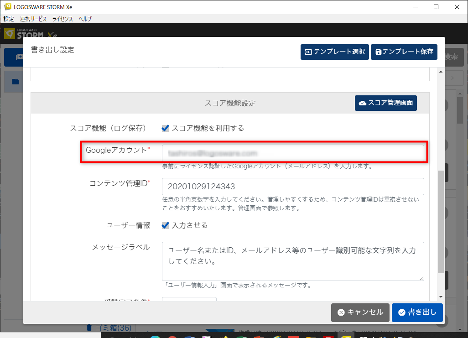The height and width of the screenshot is (338, 468).
Task: Click the ユーザー情報 label
Action: point(128,225)
